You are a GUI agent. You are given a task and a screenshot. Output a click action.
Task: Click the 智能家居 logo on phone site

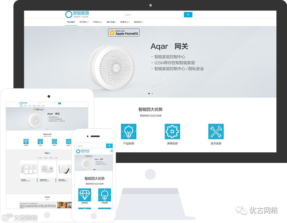coord(83,151)
